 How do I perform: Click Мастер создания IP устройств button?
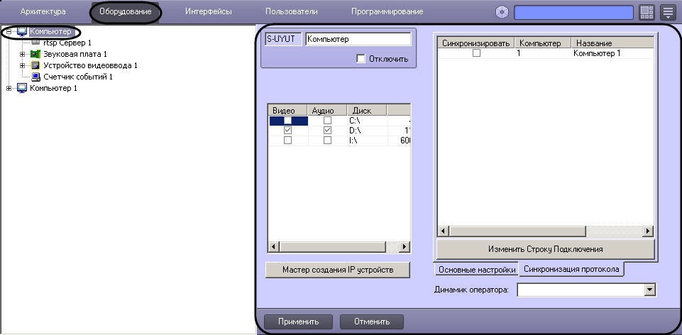point(337,270)
